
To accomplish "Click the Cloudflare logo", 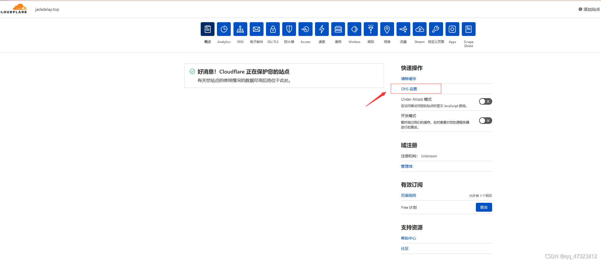I will pos(14,8).
